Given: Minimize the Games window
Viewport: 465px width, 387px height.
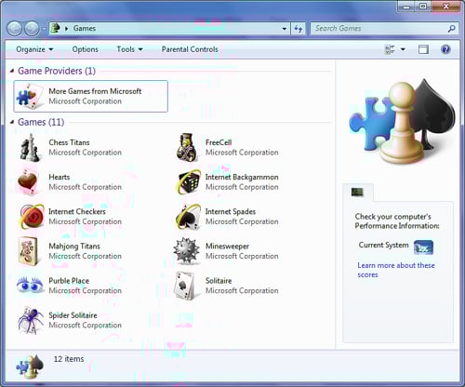Looking at the screenshot, I should click(406, 7).
